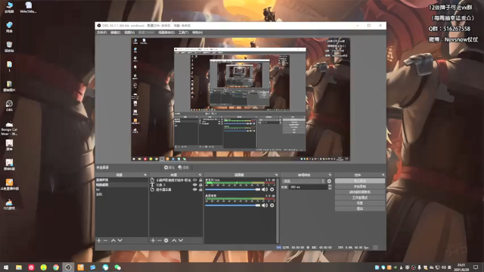Image resolution: width=484 pixels, height=272 pixels.
Task: Toggle visibility of the 小葫芦 plugin source
Action: [195, 180]
